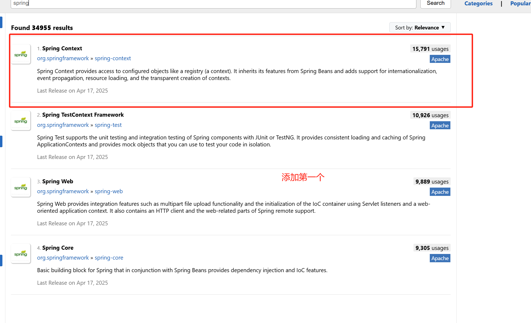Click the Spring Core 'Basic building block' description

click(x=182, y=270)
